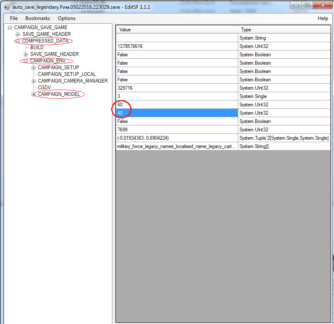This screenshot has width=334, height=324.
Task: Collapse the CAMPAIGN_SAVE_GAME root node
Action: pyautogui.click(x=10, y=28)
